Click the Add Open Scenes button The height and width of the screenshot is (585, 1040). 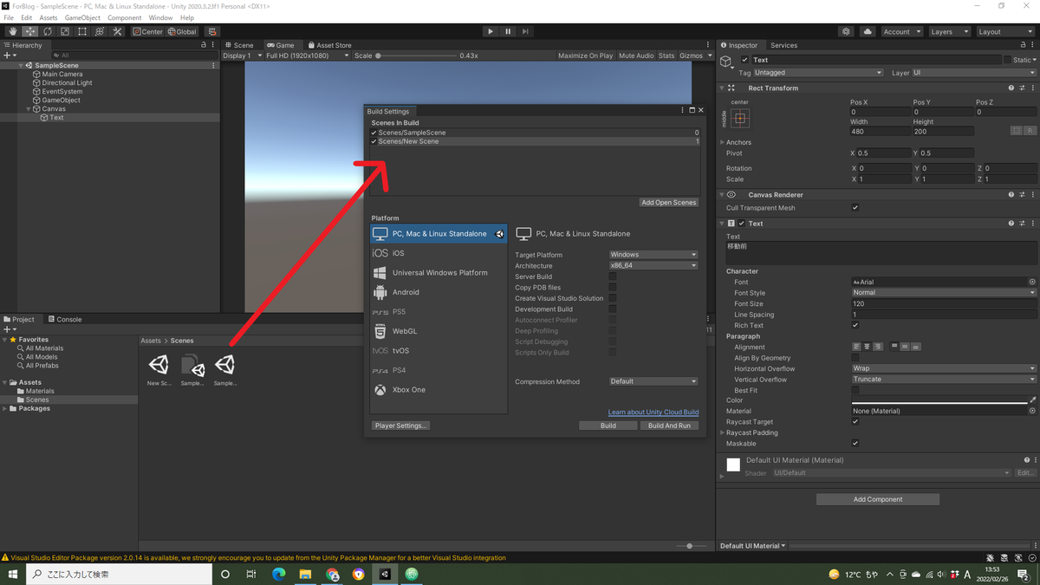coord(669,203)
